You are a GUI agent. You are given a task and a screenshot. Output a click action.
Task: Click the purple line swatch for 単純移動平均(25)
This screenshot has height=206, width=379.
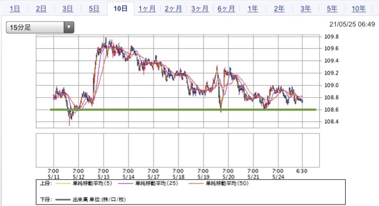(125, 184)
